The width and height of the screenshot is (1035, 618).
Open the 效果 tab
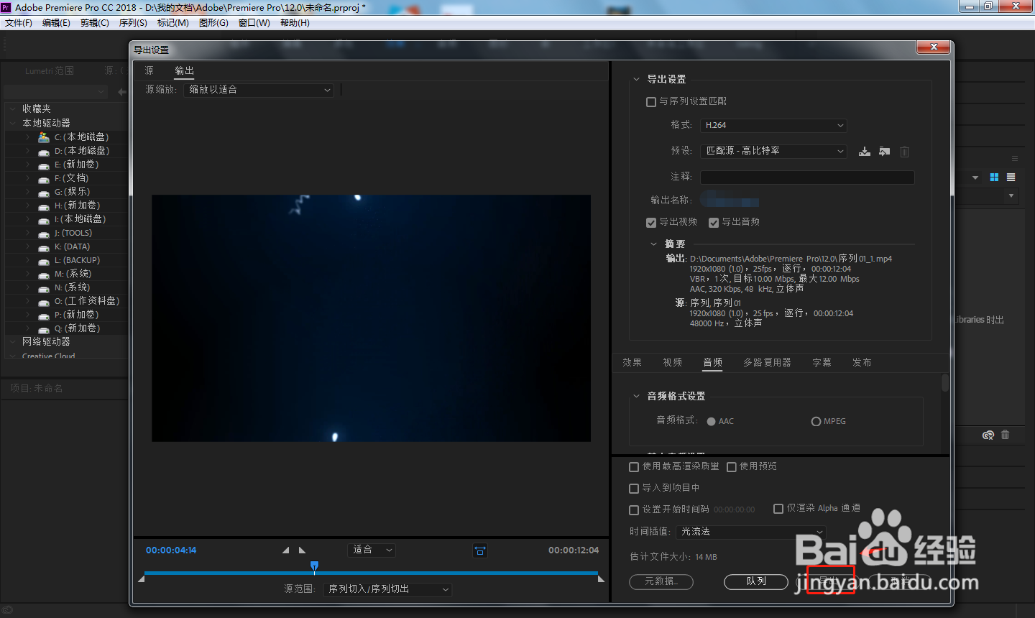(x=632, y=363)
